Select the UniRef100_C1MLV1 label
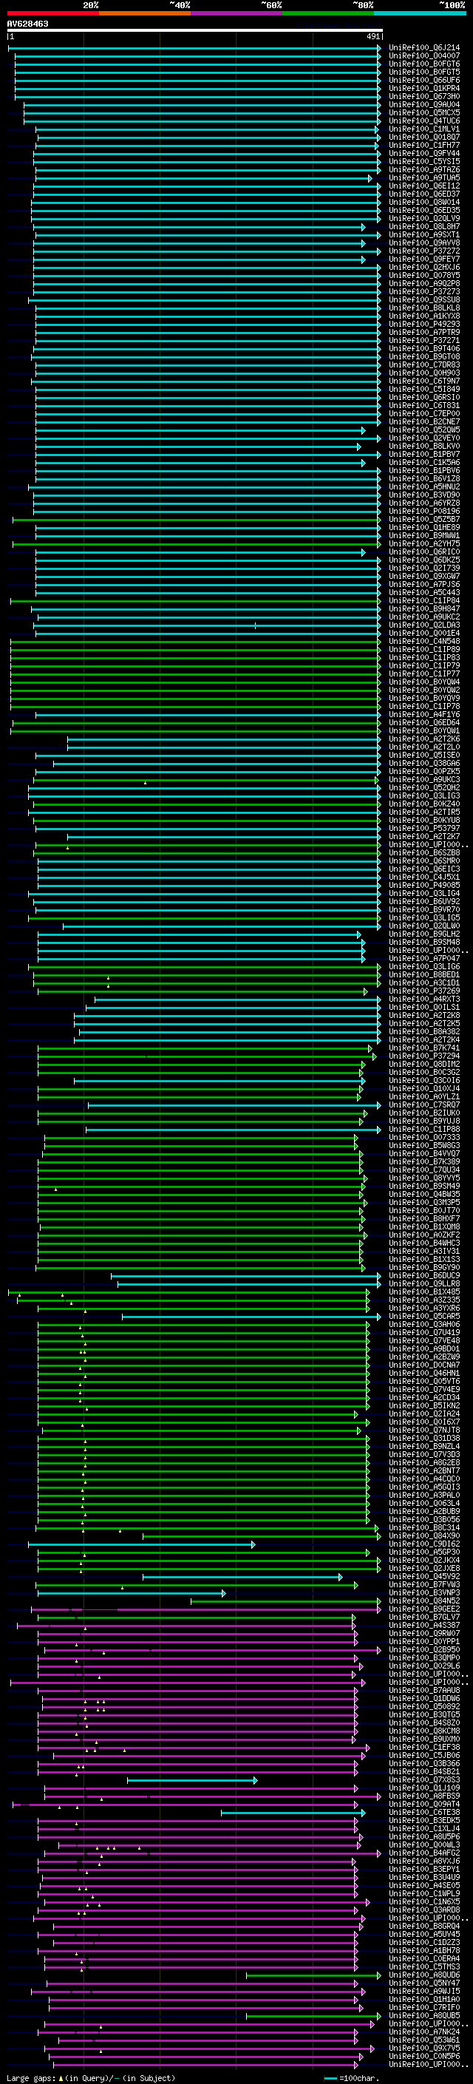Image resolution: width=473 pixels, height=2084 pixels. coord(424,129)
